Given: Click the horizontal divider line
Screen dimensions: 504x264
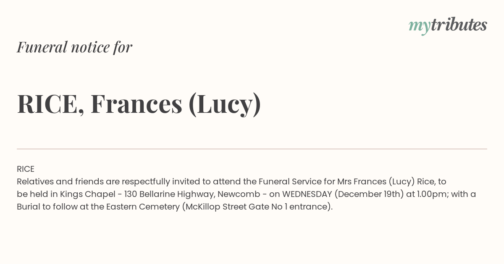Looking at the screenshot, I should tap(252, 149).
